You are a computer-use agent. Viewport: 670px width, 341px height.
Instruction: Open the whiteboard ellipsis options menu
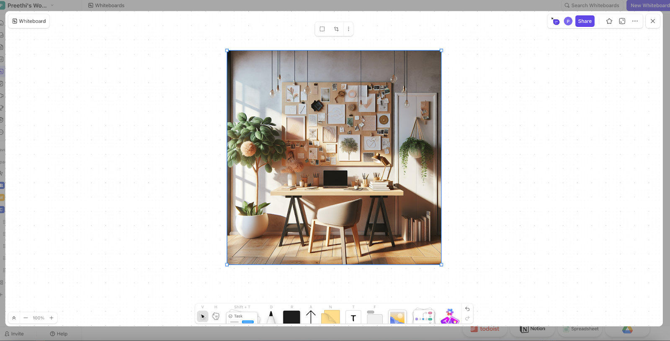[x=635, y=21]
